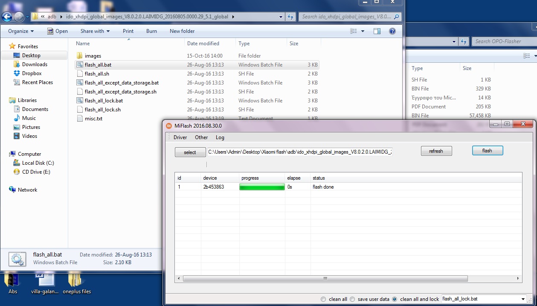Viewport: 537px width, 306px height.
Task: Open the oneplus files desktop folder
Action: (x=76, y=282)
